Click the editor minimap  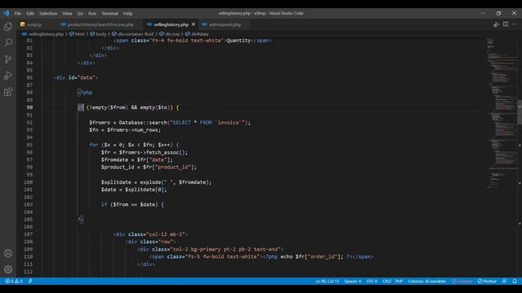(x=501, y=113)
